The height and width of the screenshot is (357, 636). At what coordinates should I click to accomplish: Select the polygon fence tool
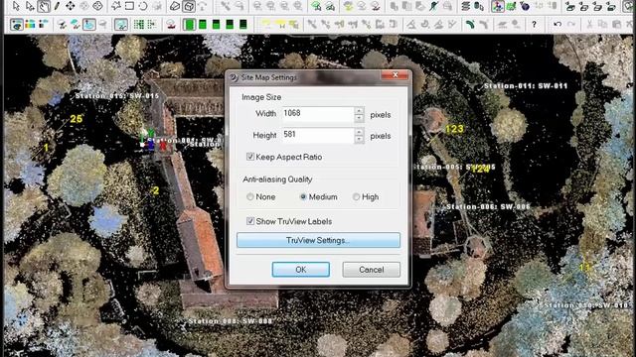point(116,6)
